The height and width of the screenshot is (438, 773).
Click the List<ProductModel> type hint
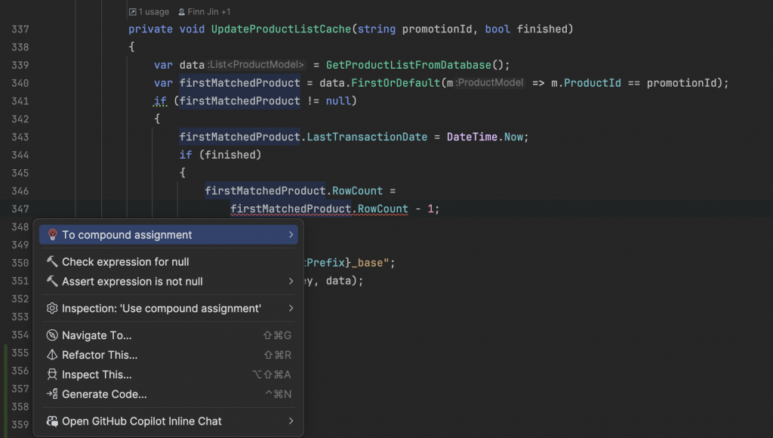255,65
